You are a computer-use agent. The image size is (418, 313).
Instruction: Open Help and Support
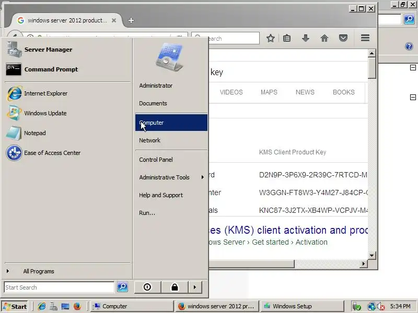[171, 195]
